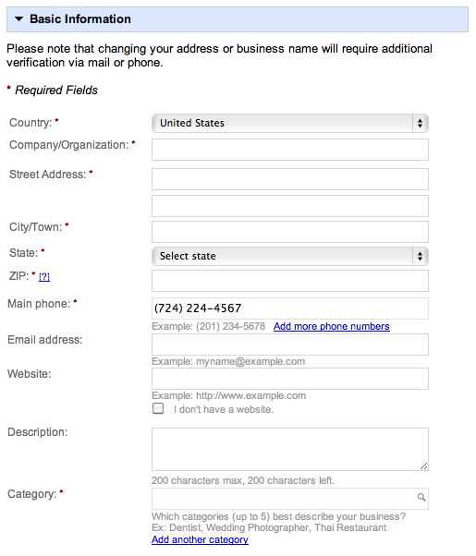Click the Company/Organization text field
476x556 pixels.
pos(290,150)
